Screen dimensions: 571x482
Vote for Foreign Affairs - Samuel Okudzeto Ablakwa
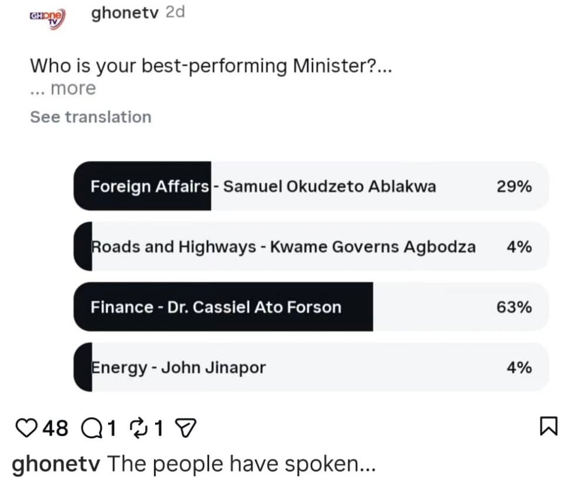(x=311, y=187)
